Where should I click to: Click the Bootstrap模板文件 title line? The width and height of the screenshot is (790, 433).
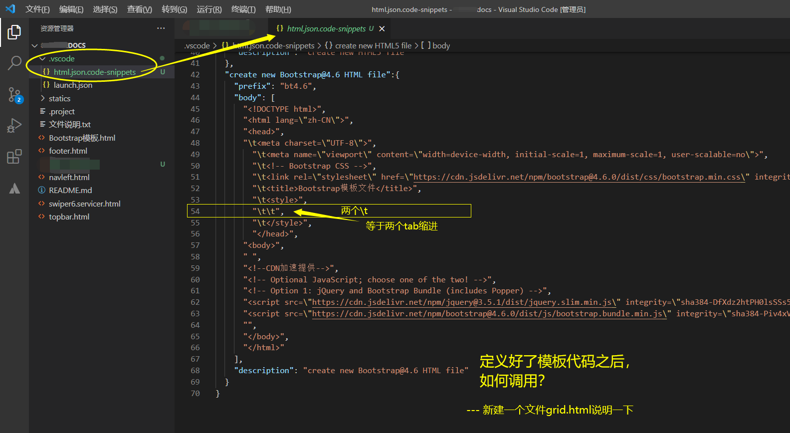[337, 189]
